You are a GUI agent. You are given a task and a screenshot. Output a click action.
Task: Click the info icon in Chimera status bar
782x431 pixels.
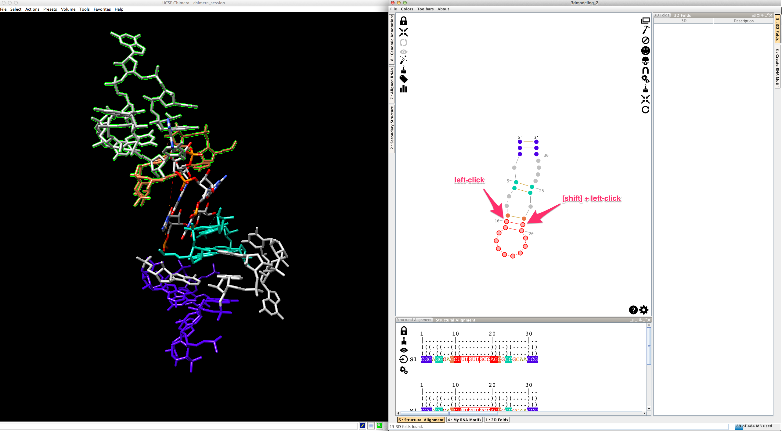(x=371, y=426)
